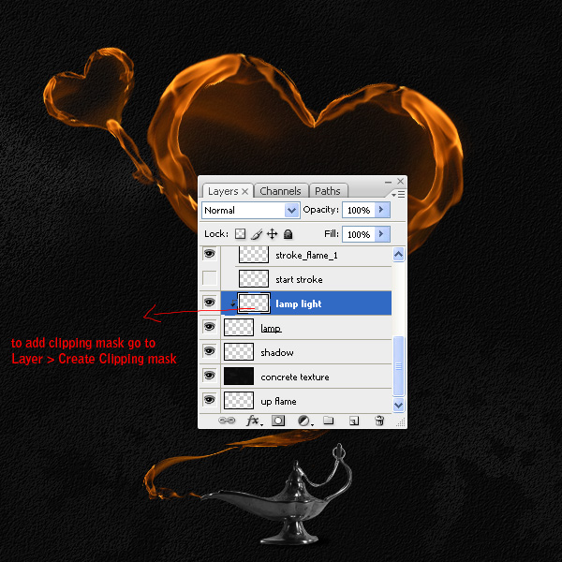
Task: Click the Opacity 100% field
Action: tap(359, 210)
